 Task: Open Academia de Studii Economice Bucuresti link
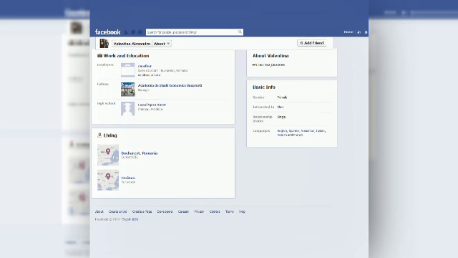170,85
